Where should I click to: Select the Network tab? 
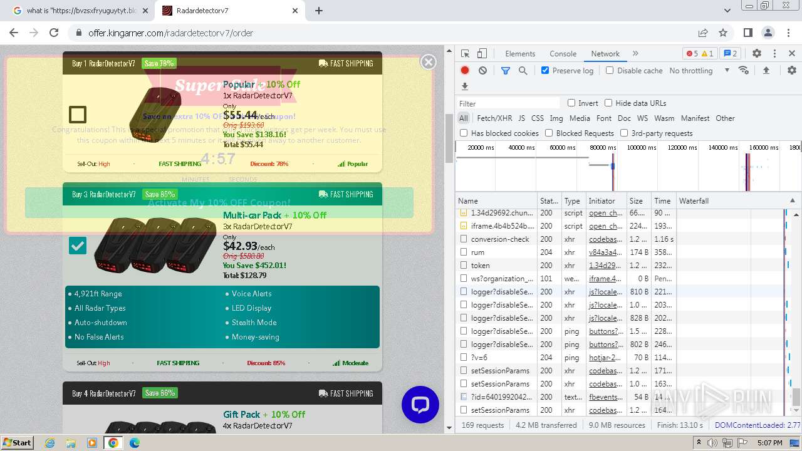pyautogui.click(x=605, y=54)
